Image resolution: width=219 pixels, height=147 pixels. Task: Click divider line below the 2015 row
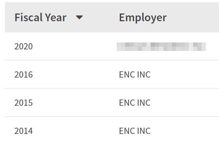tap(112, 117)
